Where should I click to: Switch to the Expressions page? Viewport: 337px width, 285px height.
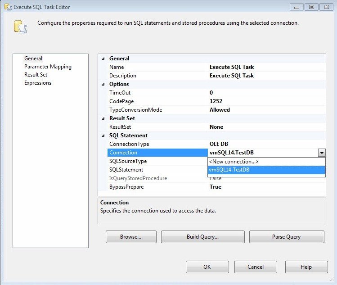click(x=38, y=83)
